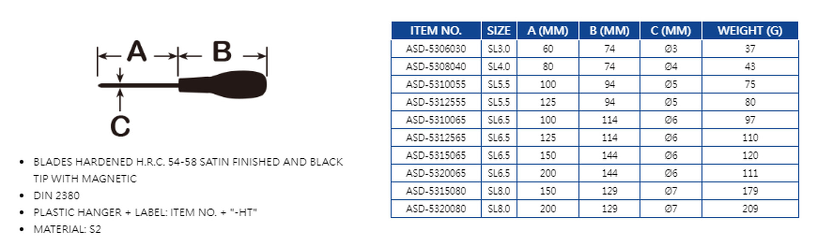Click the Ø4 diameter cell
This screenshot has height=246, width=817.
pyautogui.click(x=671, y=67)
